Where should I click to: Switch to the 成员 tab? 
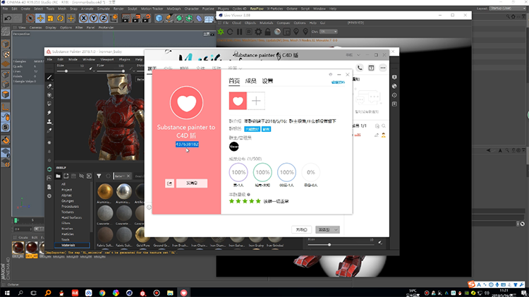coord(251,81)
